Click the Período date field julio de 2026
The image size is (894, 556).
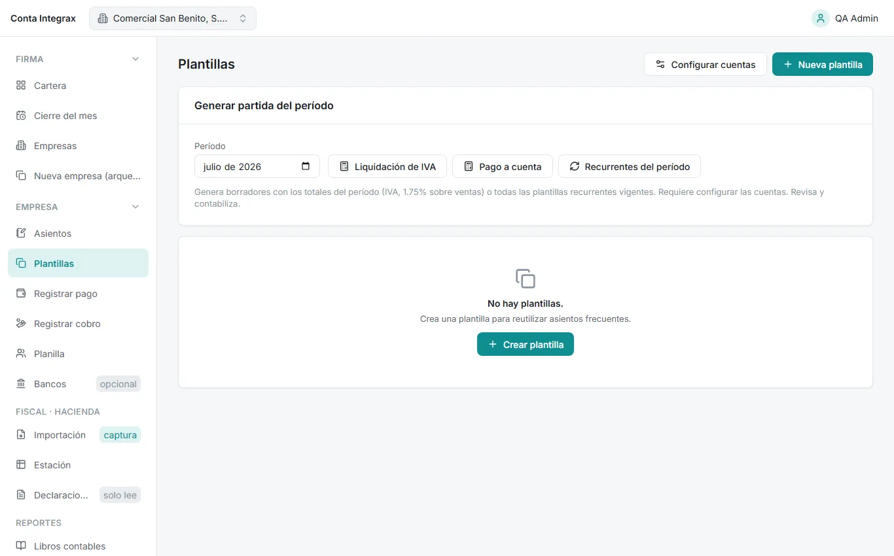click(x=257, y=166)
